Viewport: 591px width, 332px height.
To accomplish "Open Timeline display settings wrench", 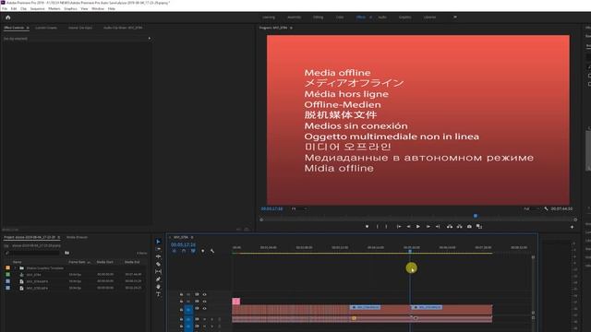I will [x=212, y=251].
